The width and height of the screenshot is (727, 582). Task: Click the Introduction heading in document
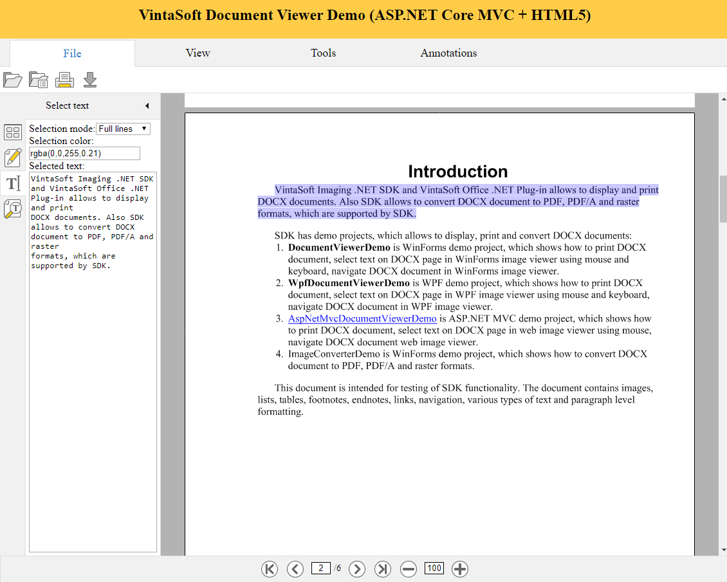[458, 172]
